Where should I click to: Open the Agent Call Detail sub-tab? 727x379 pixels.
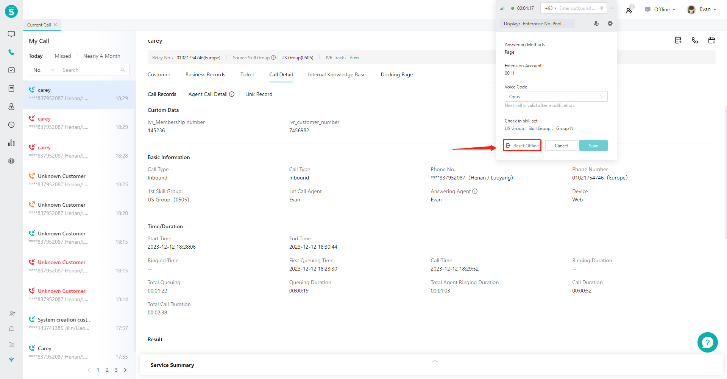click(208, 94)
